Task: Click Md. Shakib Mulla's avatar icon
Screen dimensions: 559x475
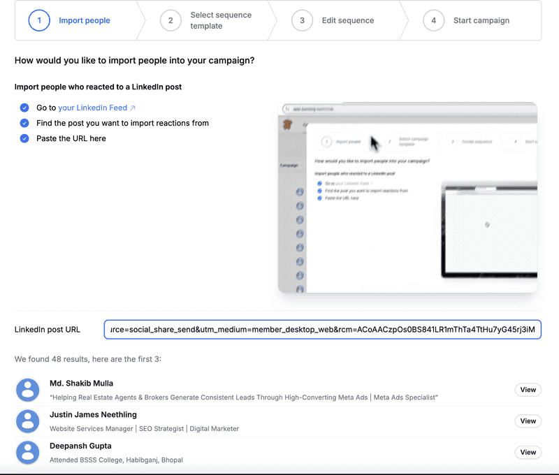Action: pos(28,390)
